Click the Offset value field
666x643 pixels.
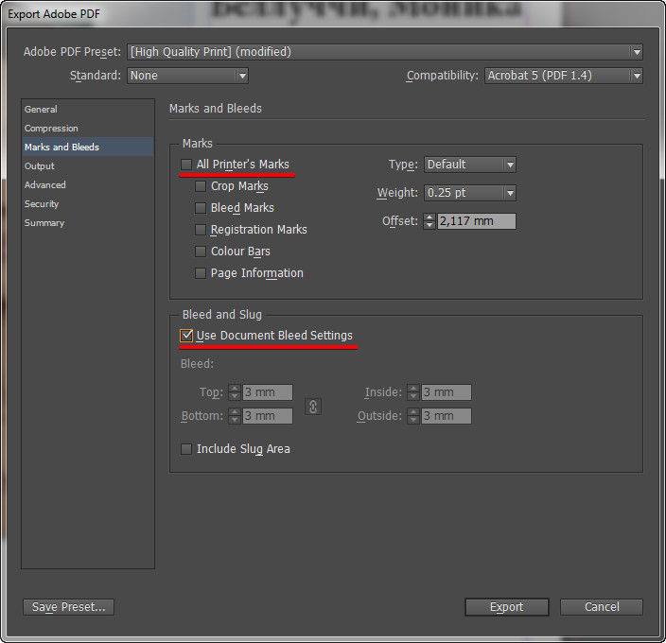click(477, 221)
